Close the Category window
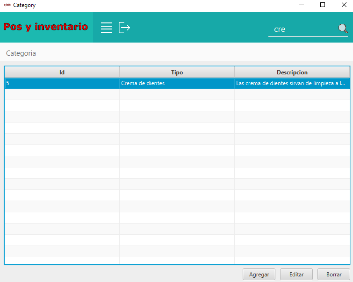353x282 pixels. (x=344, y=5)
